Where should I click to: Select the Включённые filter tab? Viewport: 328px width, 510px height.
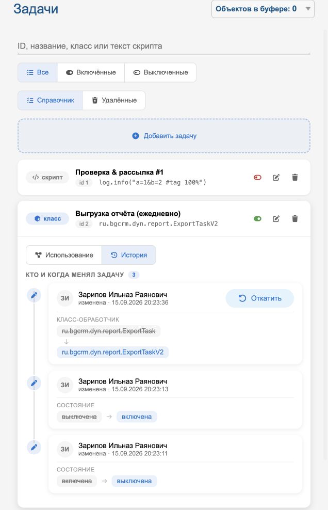pyautogui.click(x=91, y=72)
